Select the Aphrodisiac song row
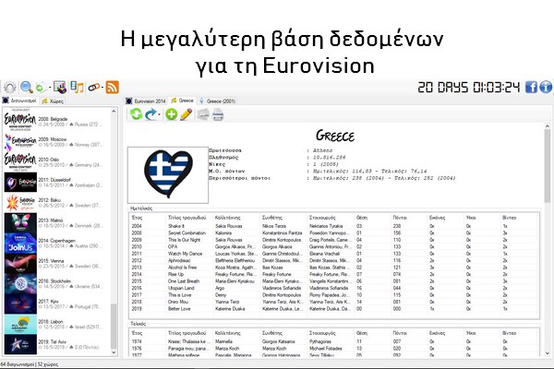The height and width of the screenshot is (369, 554). point(334,260)
